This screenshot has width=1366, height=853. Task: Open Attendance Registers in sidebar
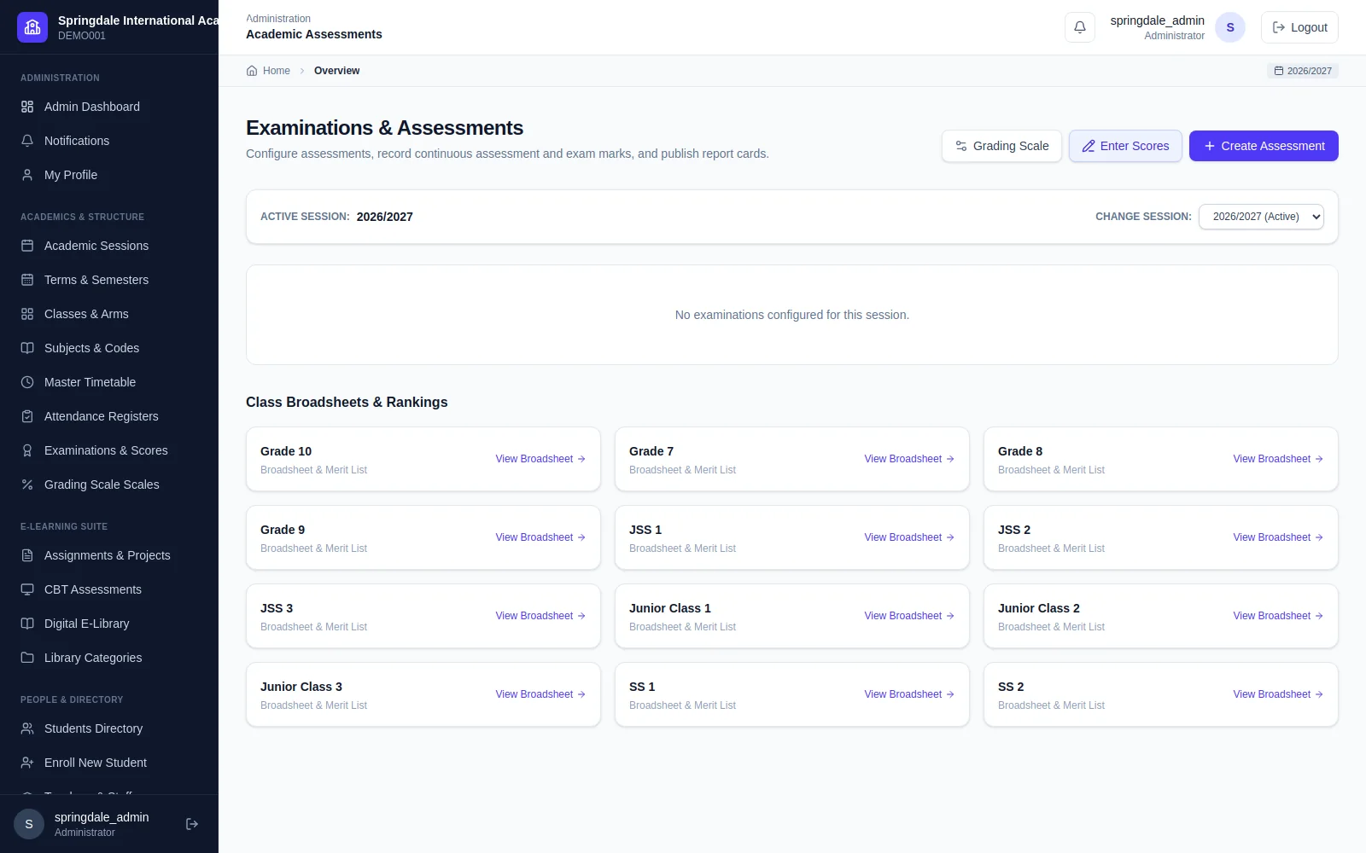(x=109, y=416)
